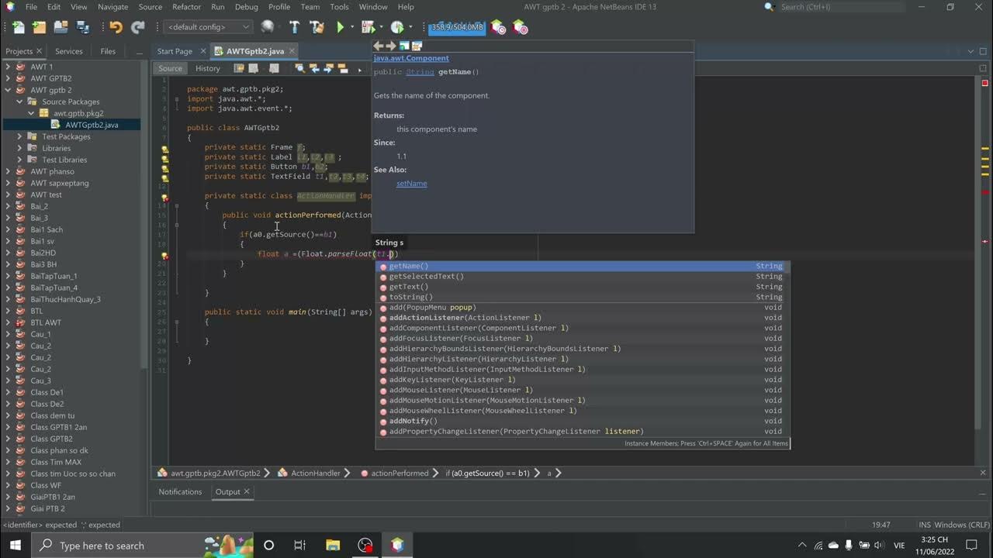Open the File menu
The image size is (993, 558).
tap(31, 7)
